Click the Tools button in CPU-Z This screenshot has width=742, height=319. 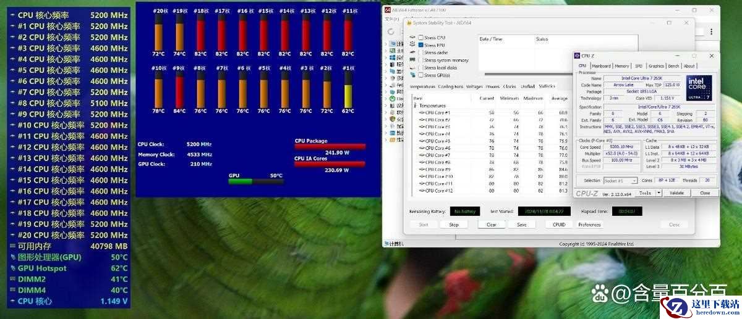(x=646, y=193)
